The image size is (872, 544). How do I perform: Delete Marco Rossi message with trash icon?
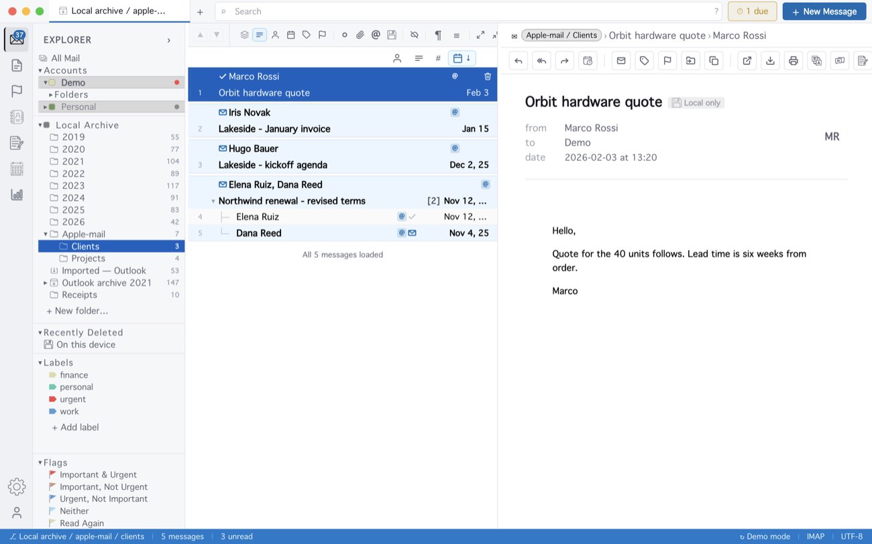488,76
